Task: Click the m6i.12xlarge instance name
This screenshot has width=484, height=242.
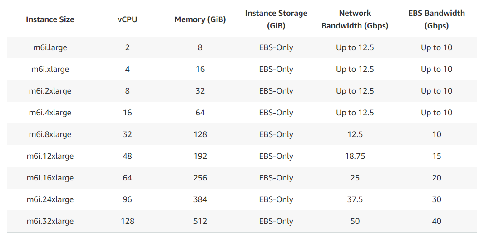Action: pyautogui.click(x=50, y=156)
